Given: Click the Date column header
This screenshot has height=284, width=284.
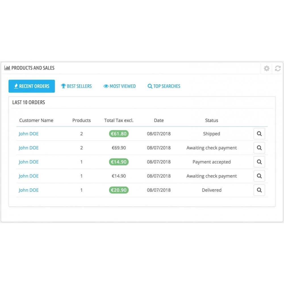Looking at the screenshot, I should [x=159, y=120].
